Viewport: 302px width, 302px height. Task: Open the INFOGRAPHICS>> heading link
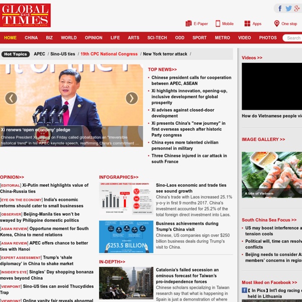[x=119, y=177]
